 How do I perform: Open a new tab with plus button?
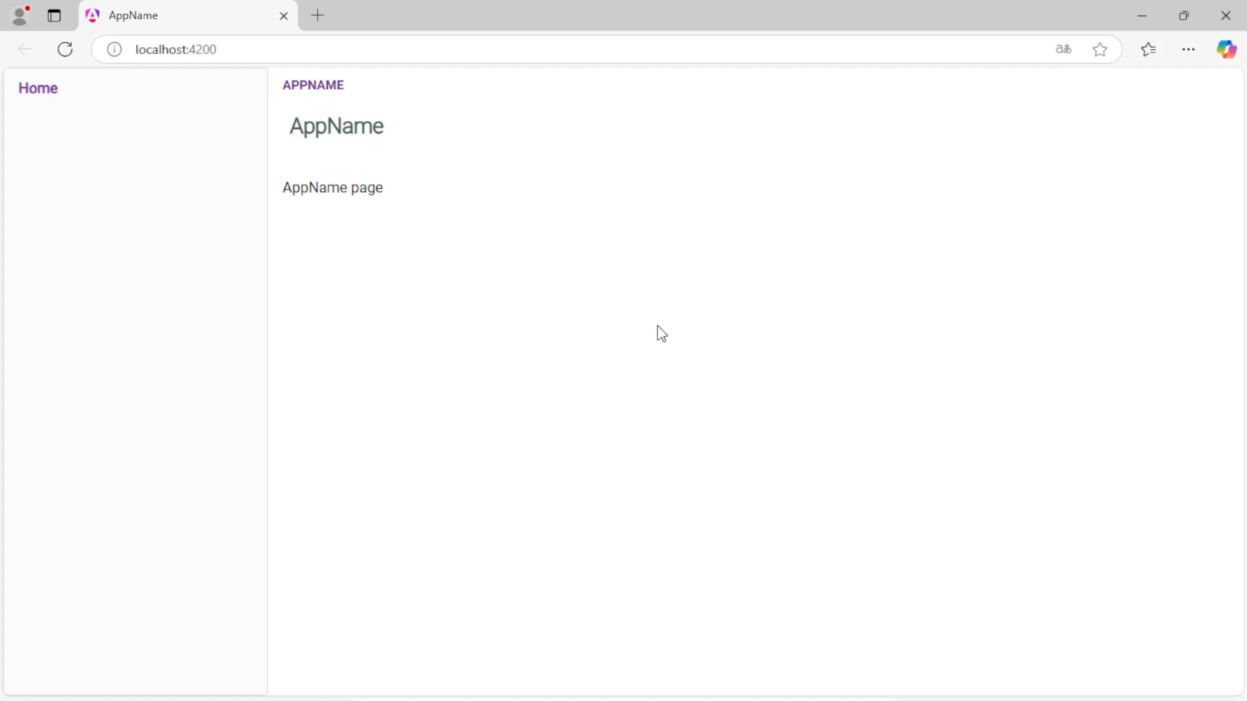[318, 16]
